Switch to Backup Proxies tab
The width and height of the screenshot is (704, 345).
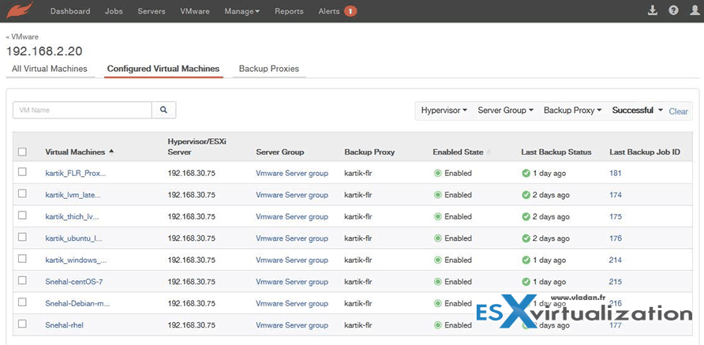(269, 69)
